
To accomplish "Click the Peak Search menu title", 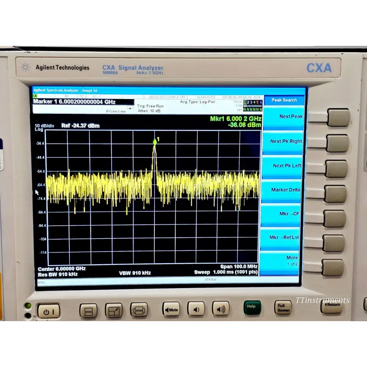I will (284, 100).
